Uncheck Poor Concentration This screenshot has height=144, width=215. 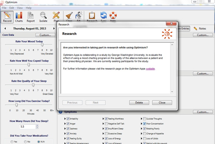(145, 124)
